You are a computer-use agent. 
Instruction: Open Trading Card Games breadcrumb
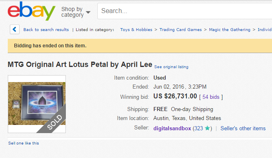pos(180,29)
